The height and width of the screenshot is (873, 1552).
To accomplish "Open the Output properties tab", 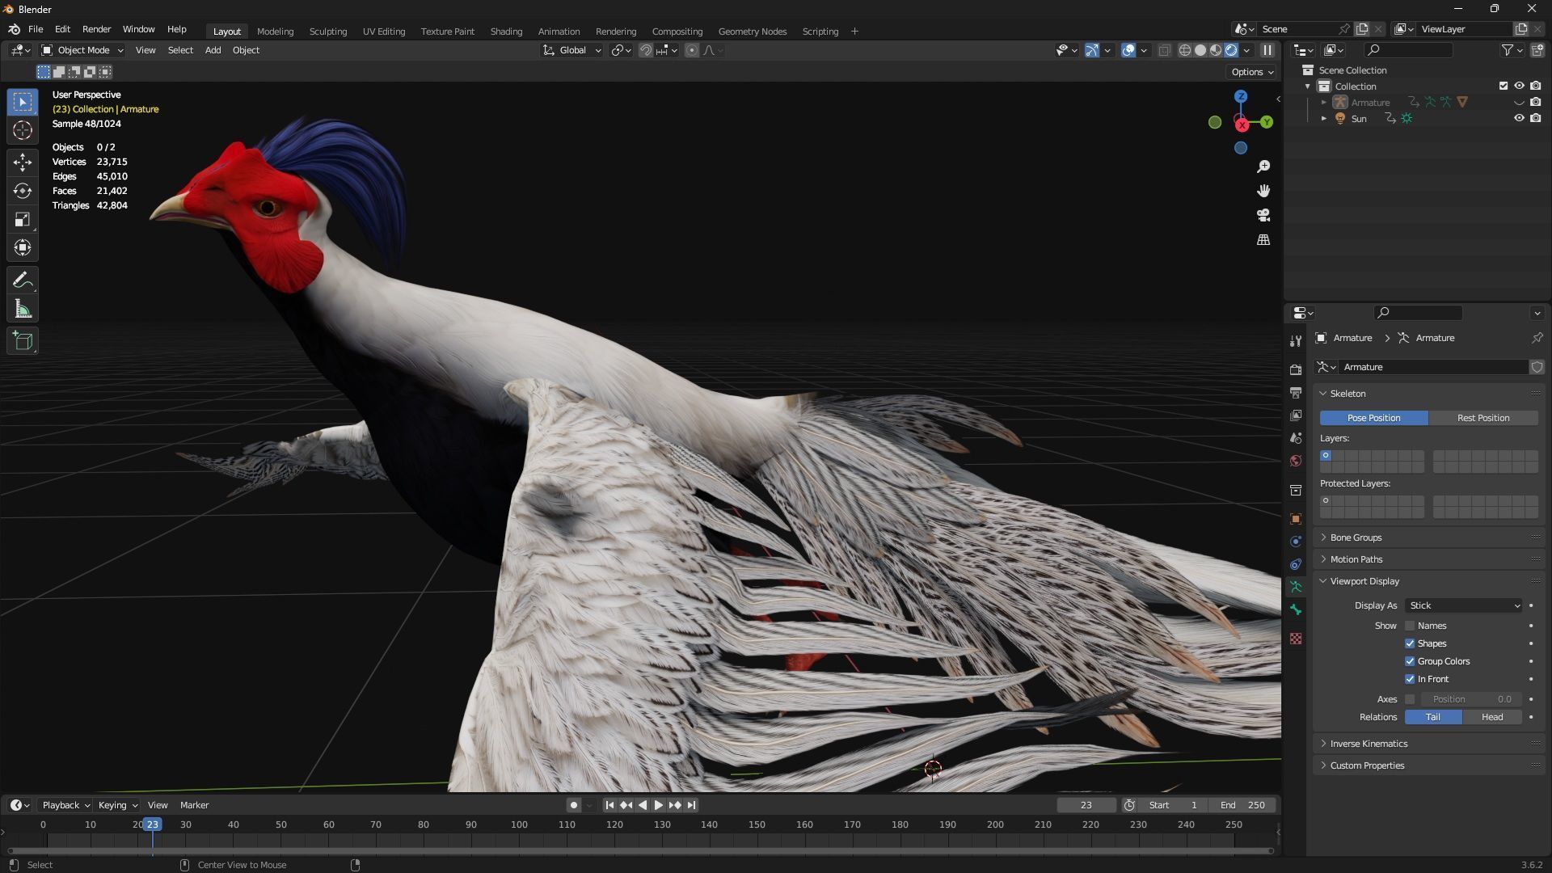I will coord(1296,392).
